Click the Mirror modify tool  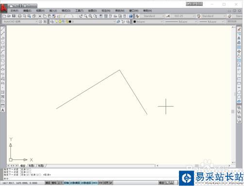tap(239, 38)
